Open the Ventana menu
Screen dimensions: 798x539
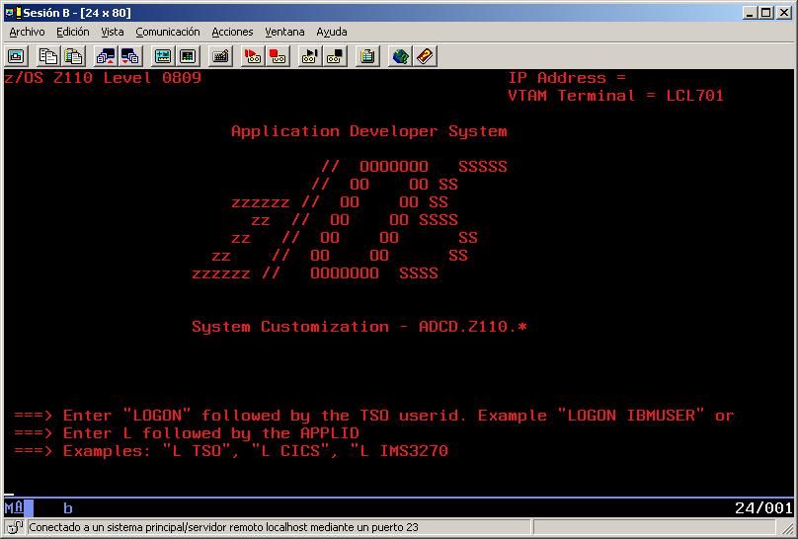click(284, 32)
